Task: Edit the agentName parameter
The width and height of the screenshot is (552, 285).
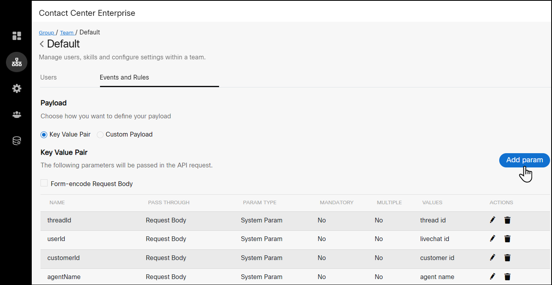Action: [492, 276]
